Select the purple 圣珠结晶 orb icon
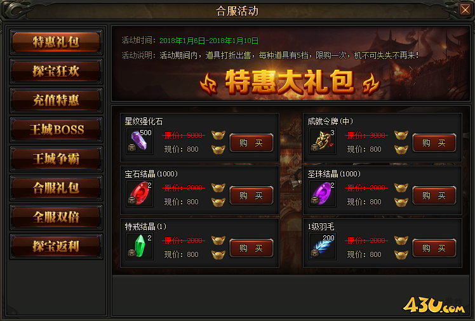Image resolution: width=475 pixels, height=321 pixels. [323, 193]
